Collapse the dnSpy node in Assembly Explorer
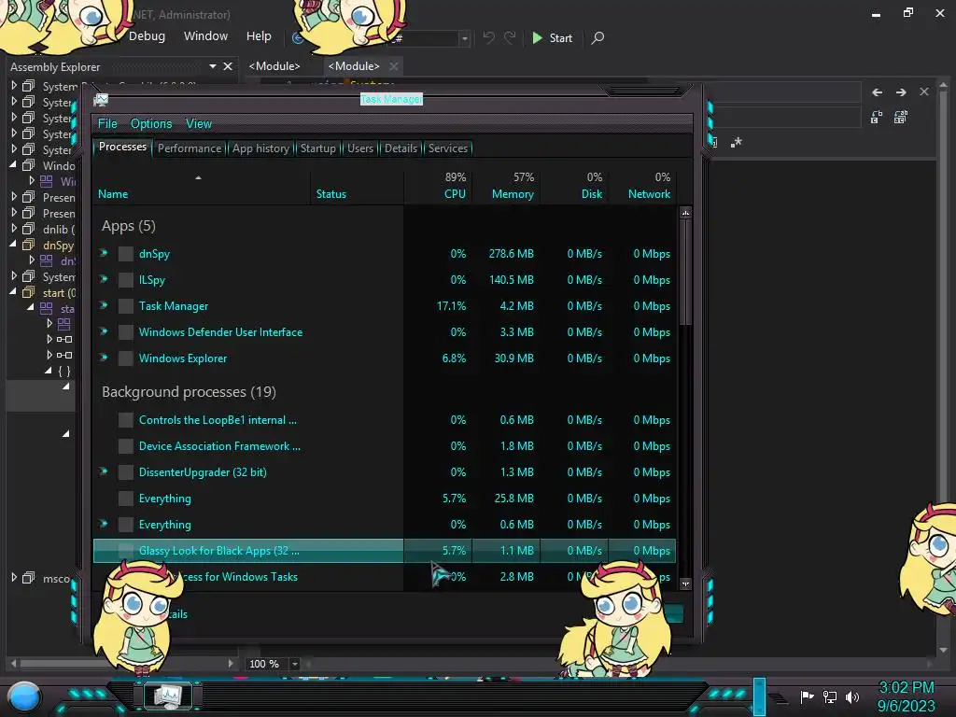 13,244
